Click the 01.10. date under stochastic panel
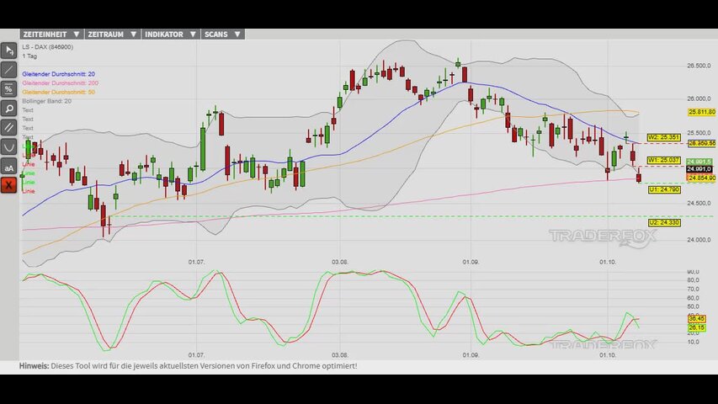Screen dimensions: 718x404 (608, 355)
